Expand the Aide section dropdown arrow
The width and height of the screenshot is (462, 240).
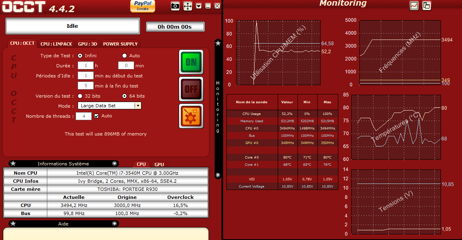pos(115,224)
